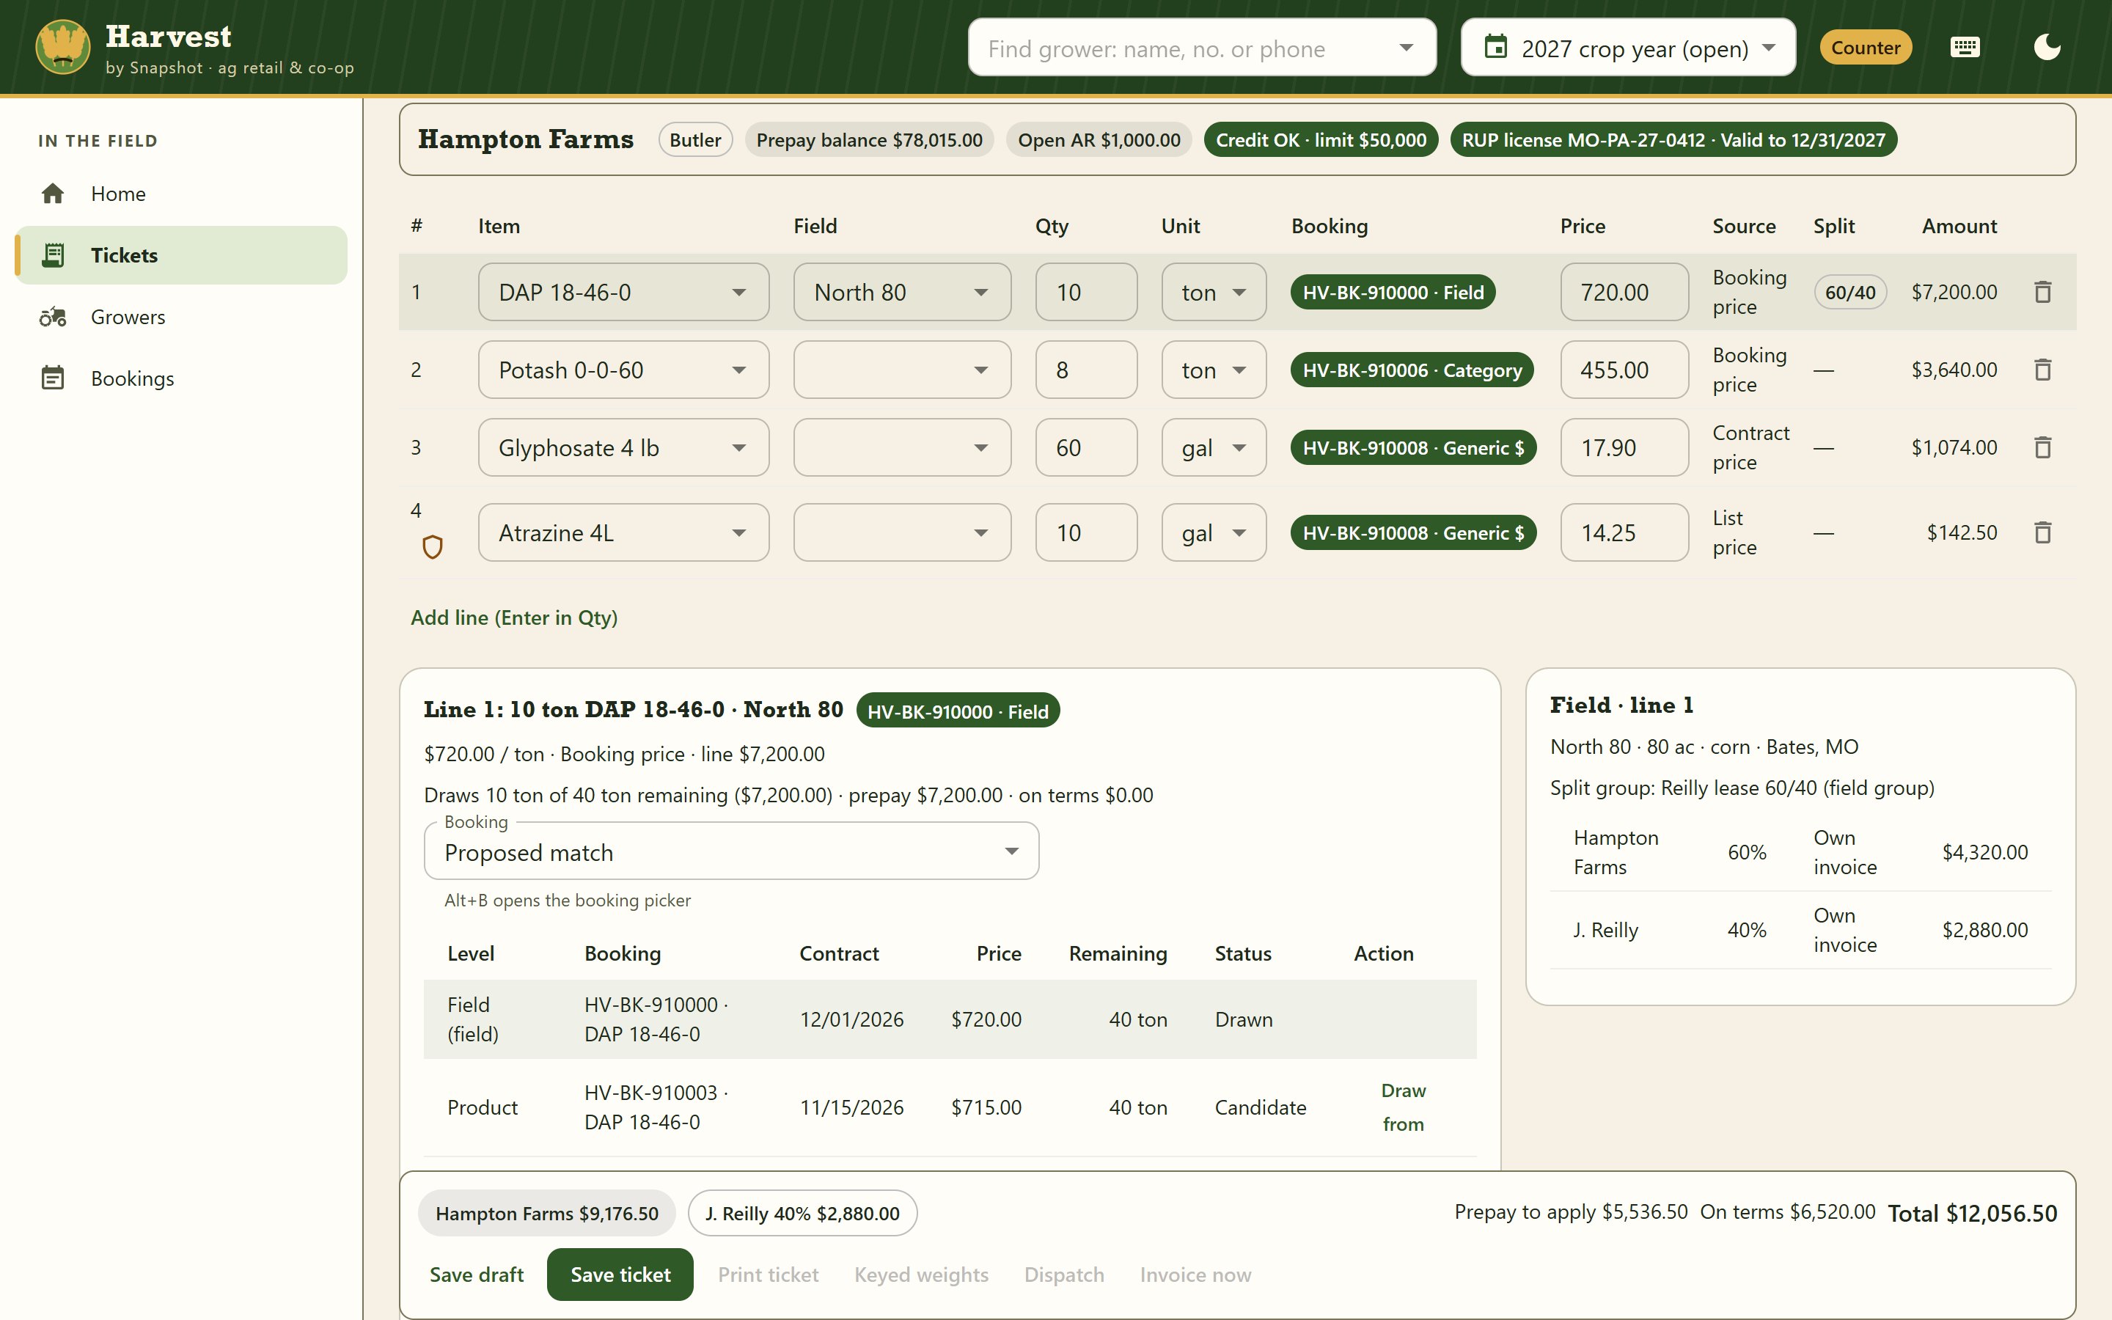Delete line 1 DAP 18-46-0 trash icon
This screenshot has width=2112, height=1320.
pyautogui.click(x=2042, y=292)
